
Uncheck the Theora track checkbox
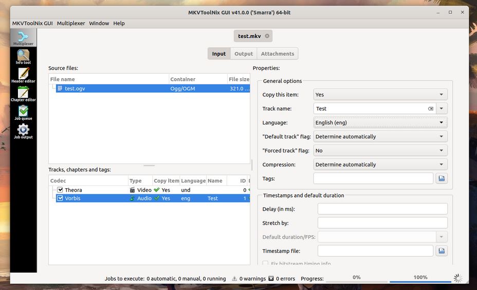coord(60,190)
